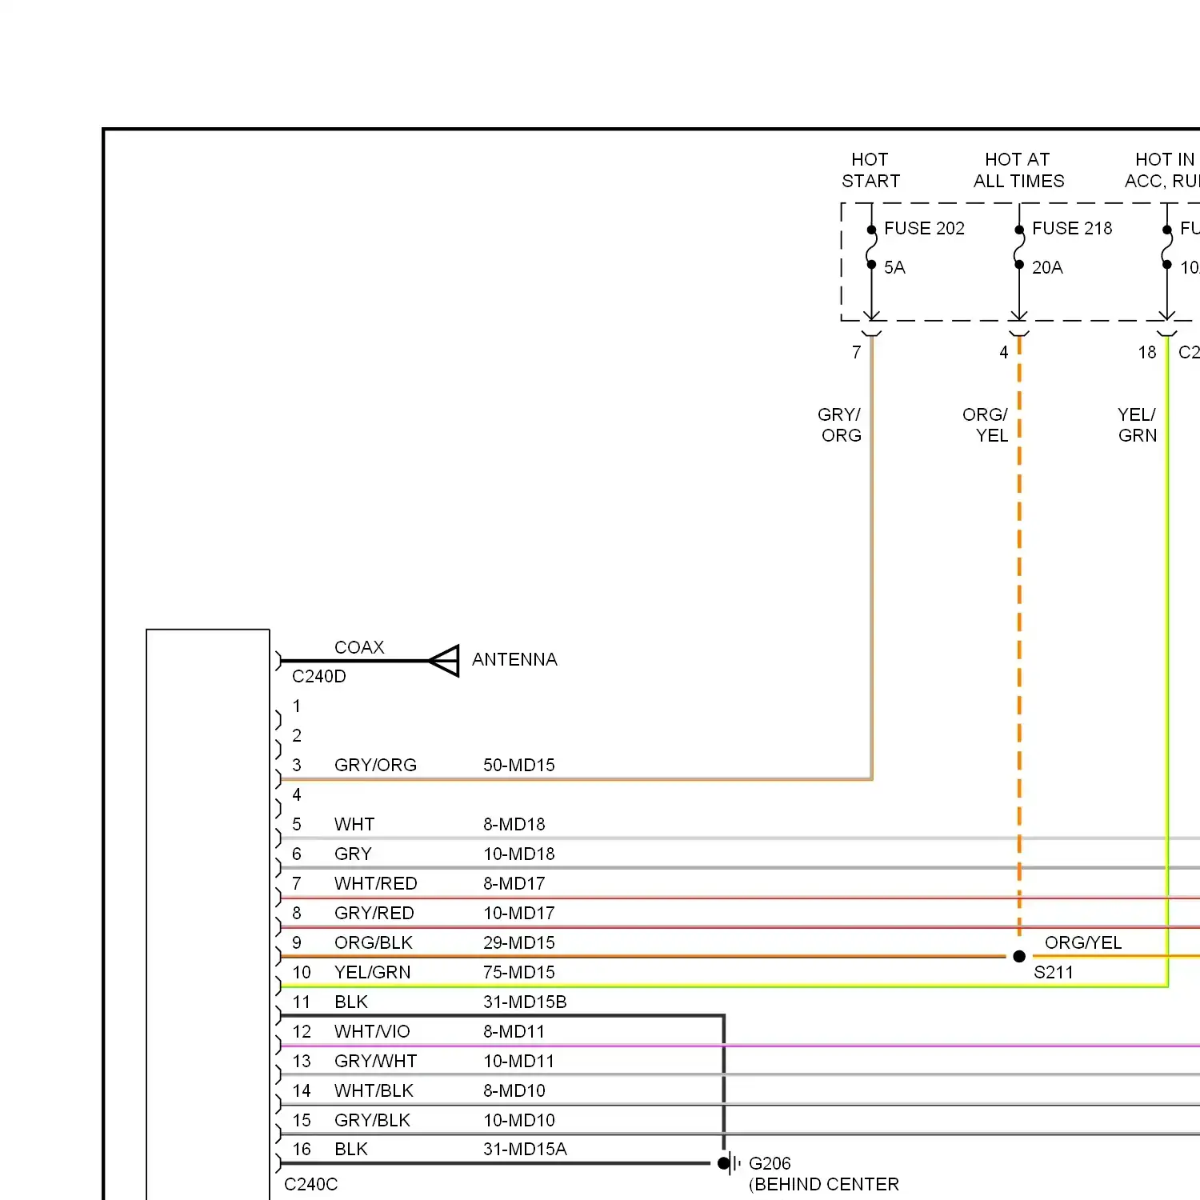Click the vertical GRY/ORG wire label
This screenshot has width=1200, height=1200.
[840, 425]
